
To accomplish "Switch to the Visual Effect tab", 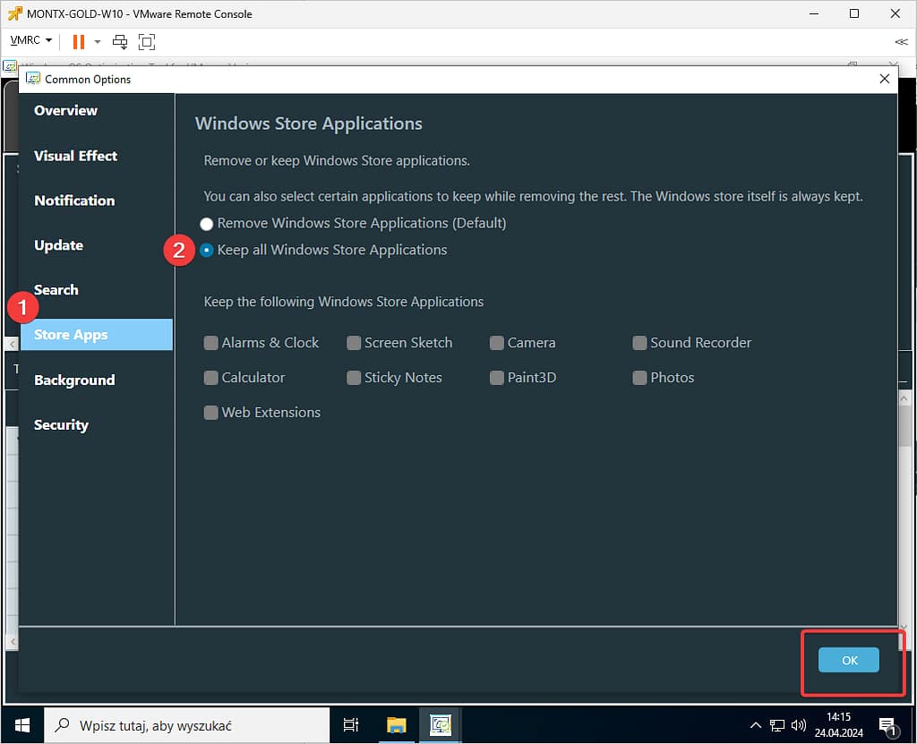I will [x=75, y=156].
